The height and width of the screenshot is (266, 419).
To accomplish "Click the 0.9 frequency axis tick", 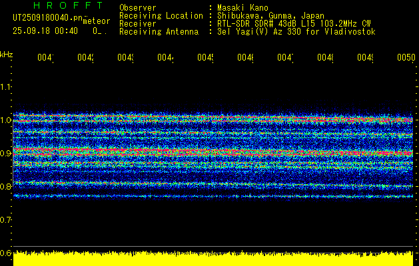I will click(6, 154).
